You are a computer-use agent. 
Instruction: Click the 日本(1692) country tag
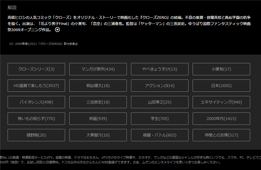pos(221,86)
